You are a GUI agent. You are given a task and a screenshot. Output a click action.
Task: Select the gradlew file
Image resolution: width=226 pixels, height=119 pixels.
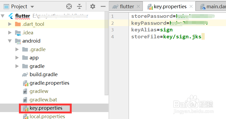point(39,91)
